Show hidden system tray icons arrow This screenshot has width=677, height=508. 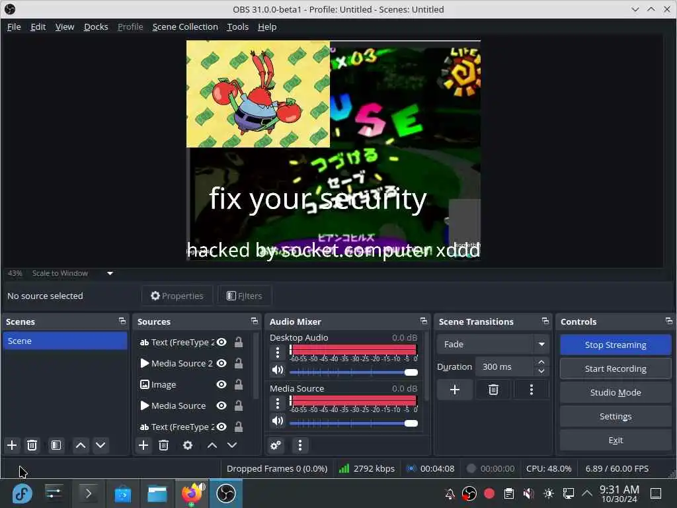[587, 493]
